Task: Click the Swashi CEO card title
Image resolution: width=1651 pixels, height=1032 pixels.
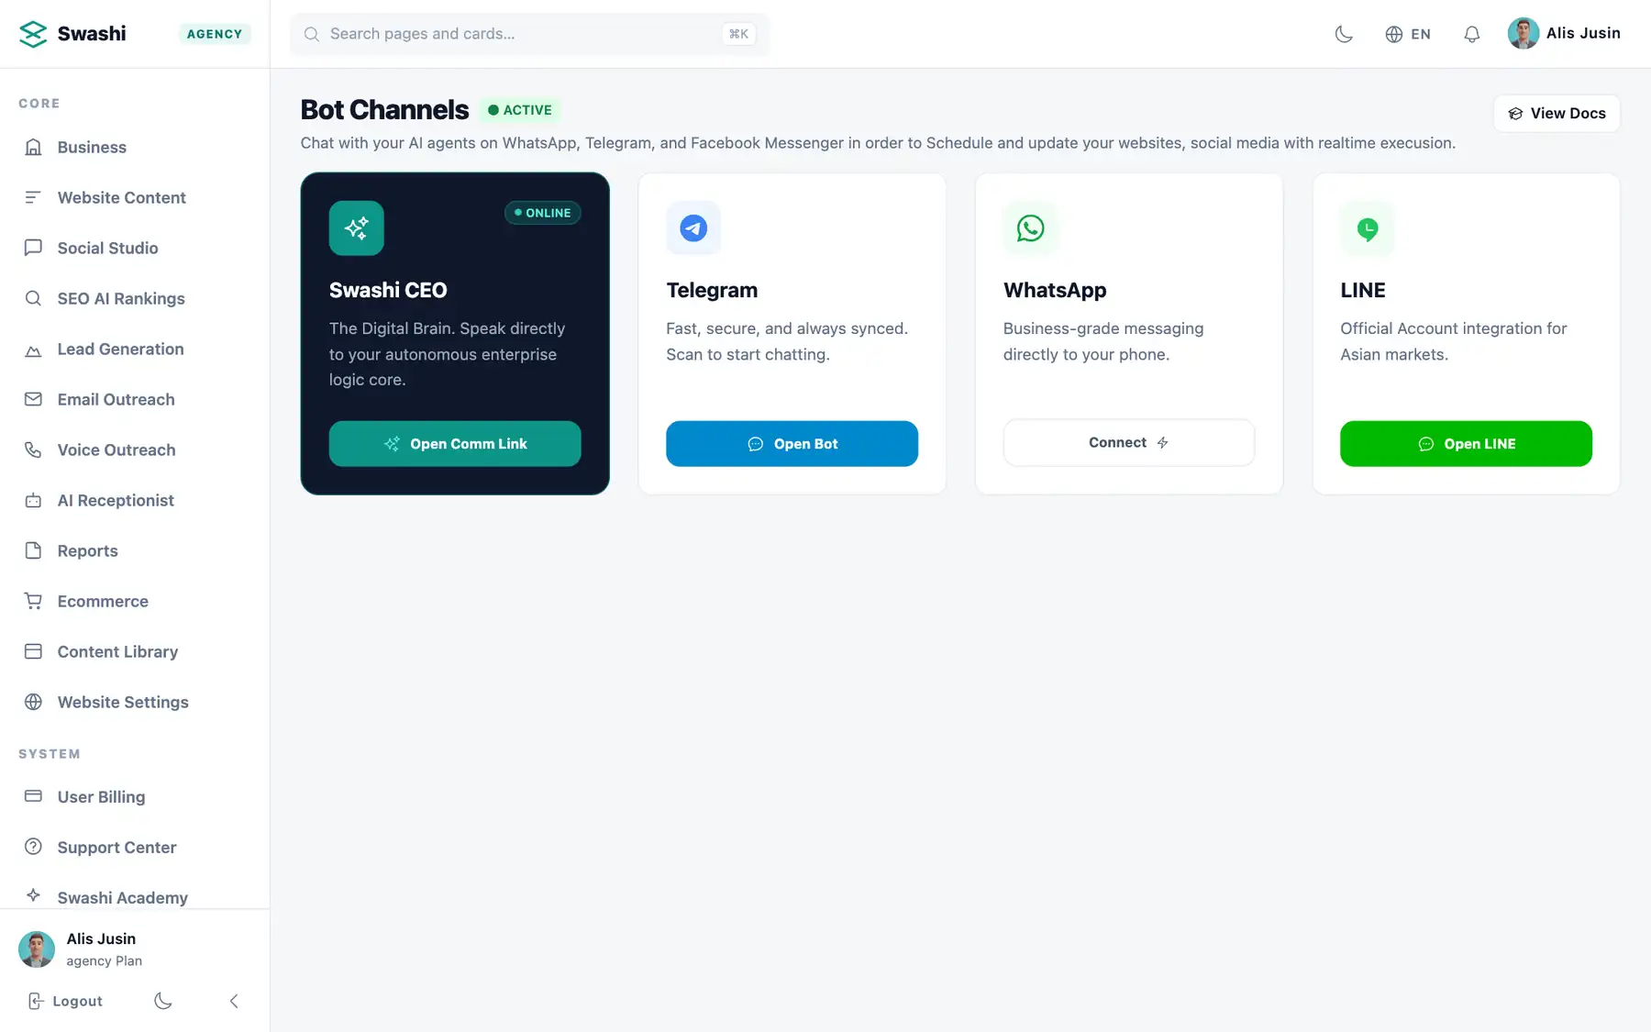Action: pos(388,291)
